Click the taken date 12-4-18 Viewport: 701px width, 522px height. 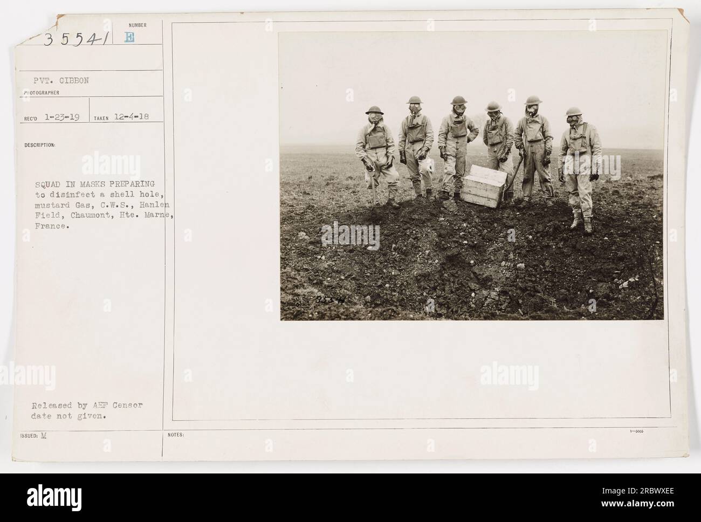coord(131,118)
